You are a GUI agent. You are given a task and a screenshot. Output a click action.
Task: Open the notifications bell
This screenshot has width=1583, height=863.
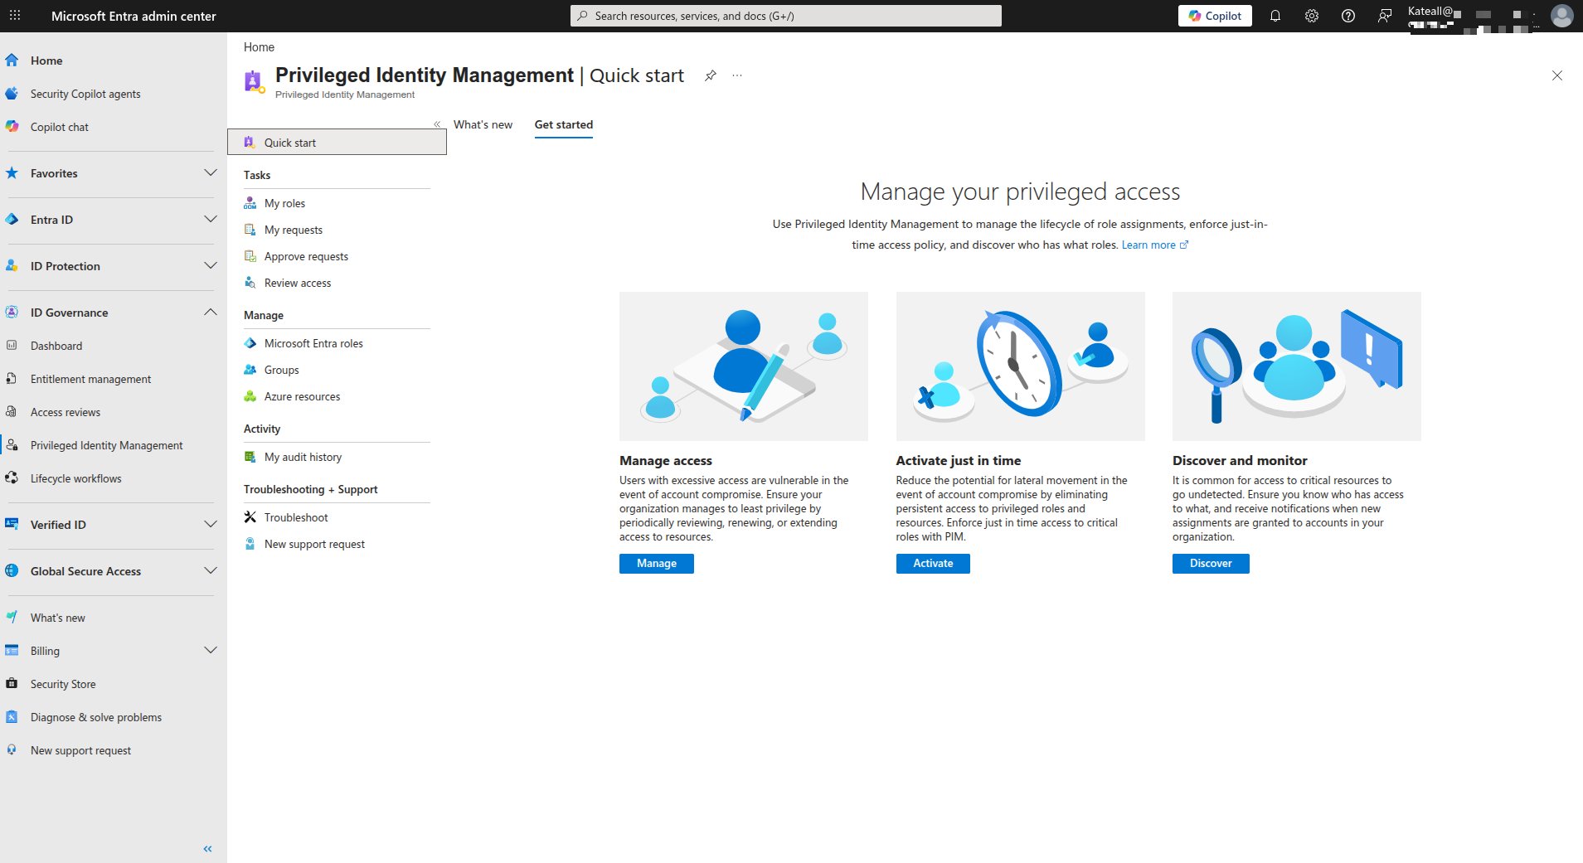coord(1275,16)
